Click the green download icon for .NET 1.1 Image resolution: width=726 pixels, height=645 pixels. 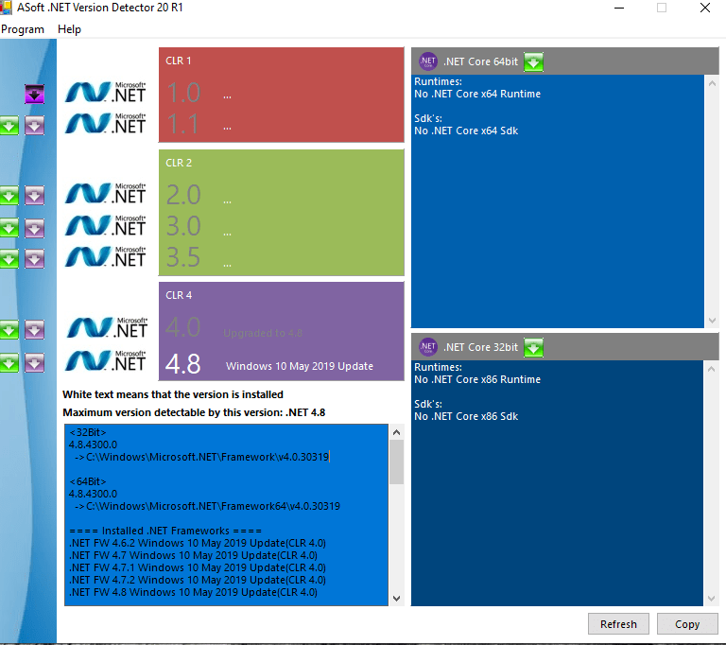(9, 125)
